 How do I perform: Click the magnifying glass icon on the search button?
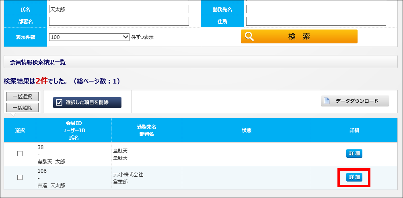pos(250,37)
